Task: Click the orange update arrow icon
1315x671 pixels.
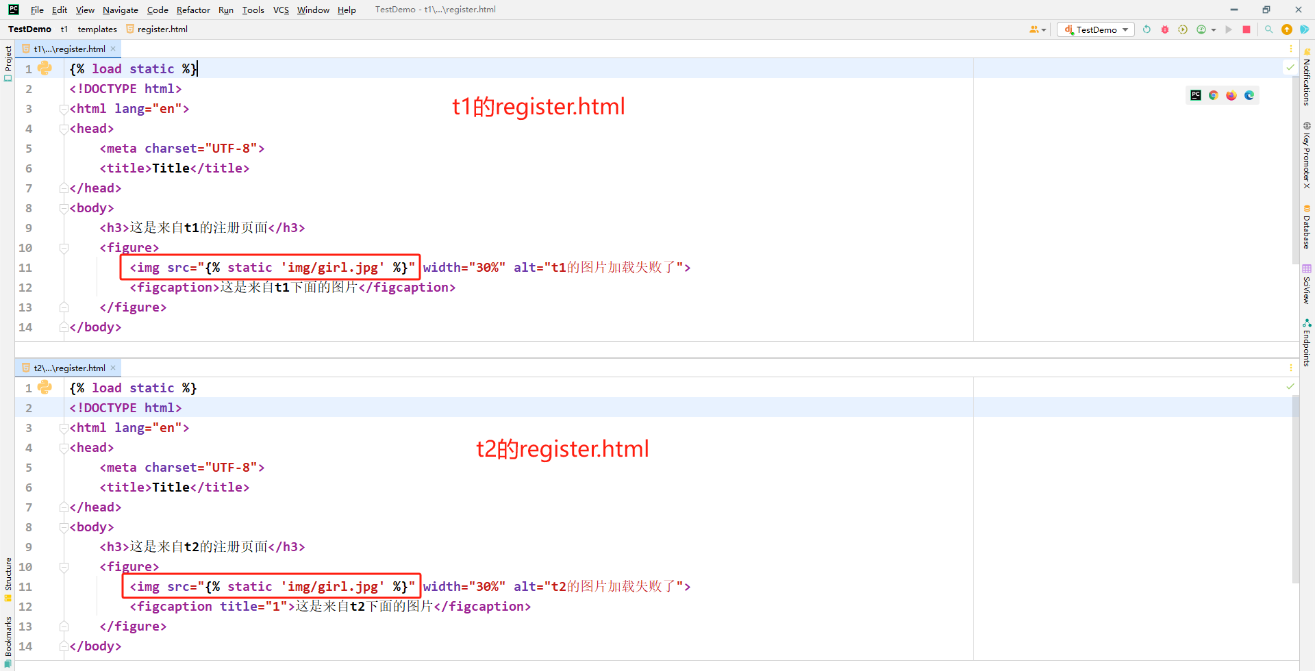Action: tap(1287, 29)
